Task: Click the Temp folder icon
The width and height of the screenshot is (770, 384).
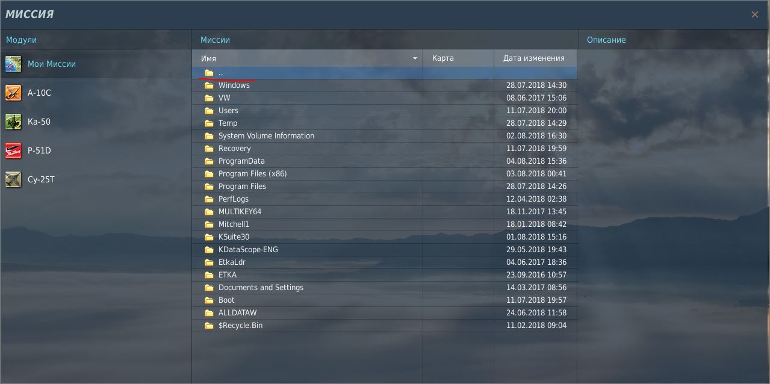Action: [209, 123]
